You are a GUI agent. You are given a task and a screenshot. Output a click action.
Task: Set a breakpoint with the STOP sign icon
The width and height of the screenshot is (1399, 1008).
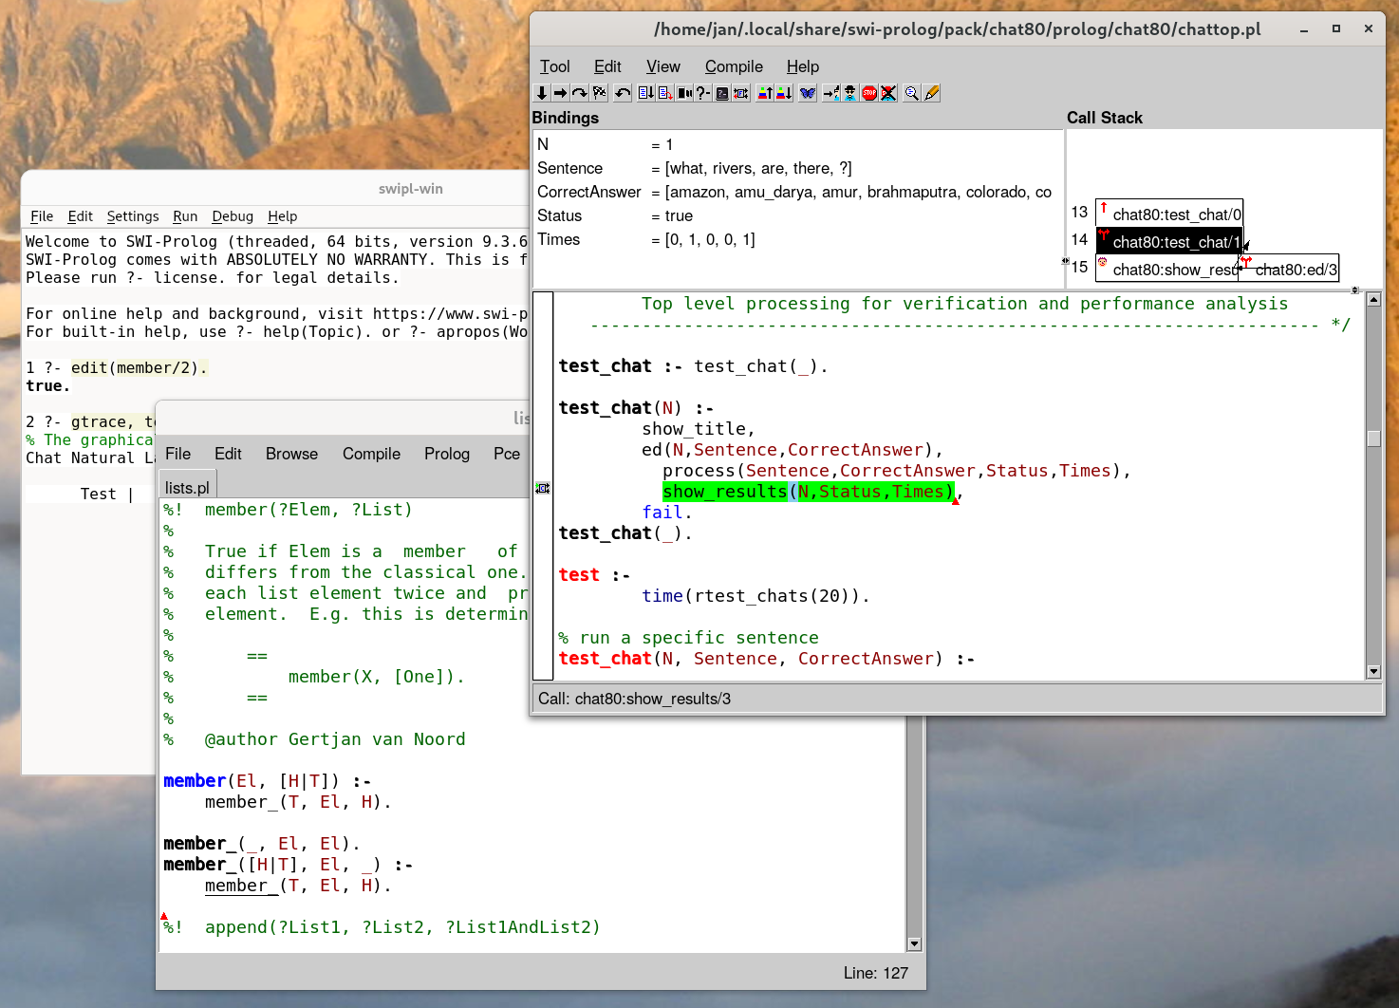(869, 93)
